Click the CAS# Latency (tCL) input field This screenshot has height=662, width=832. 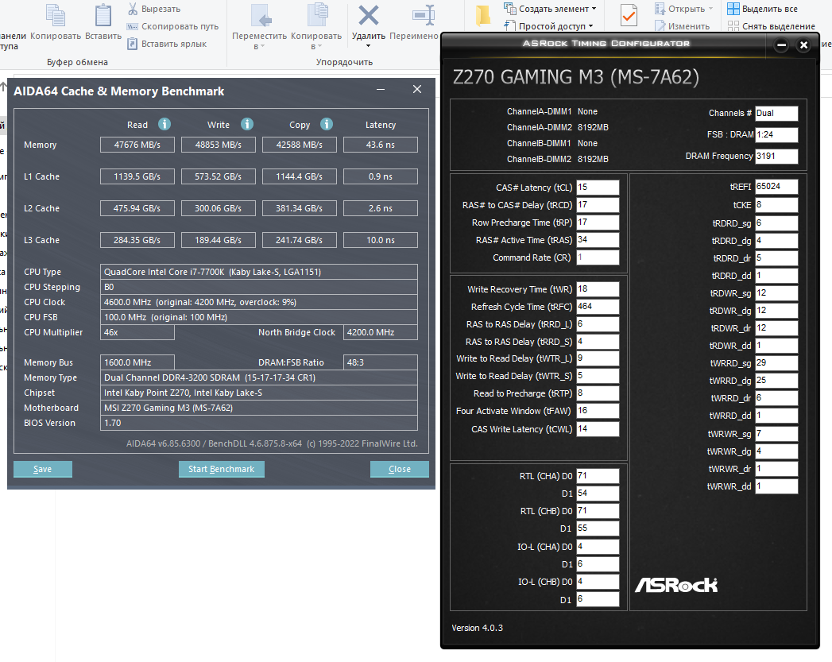point(598,188)
